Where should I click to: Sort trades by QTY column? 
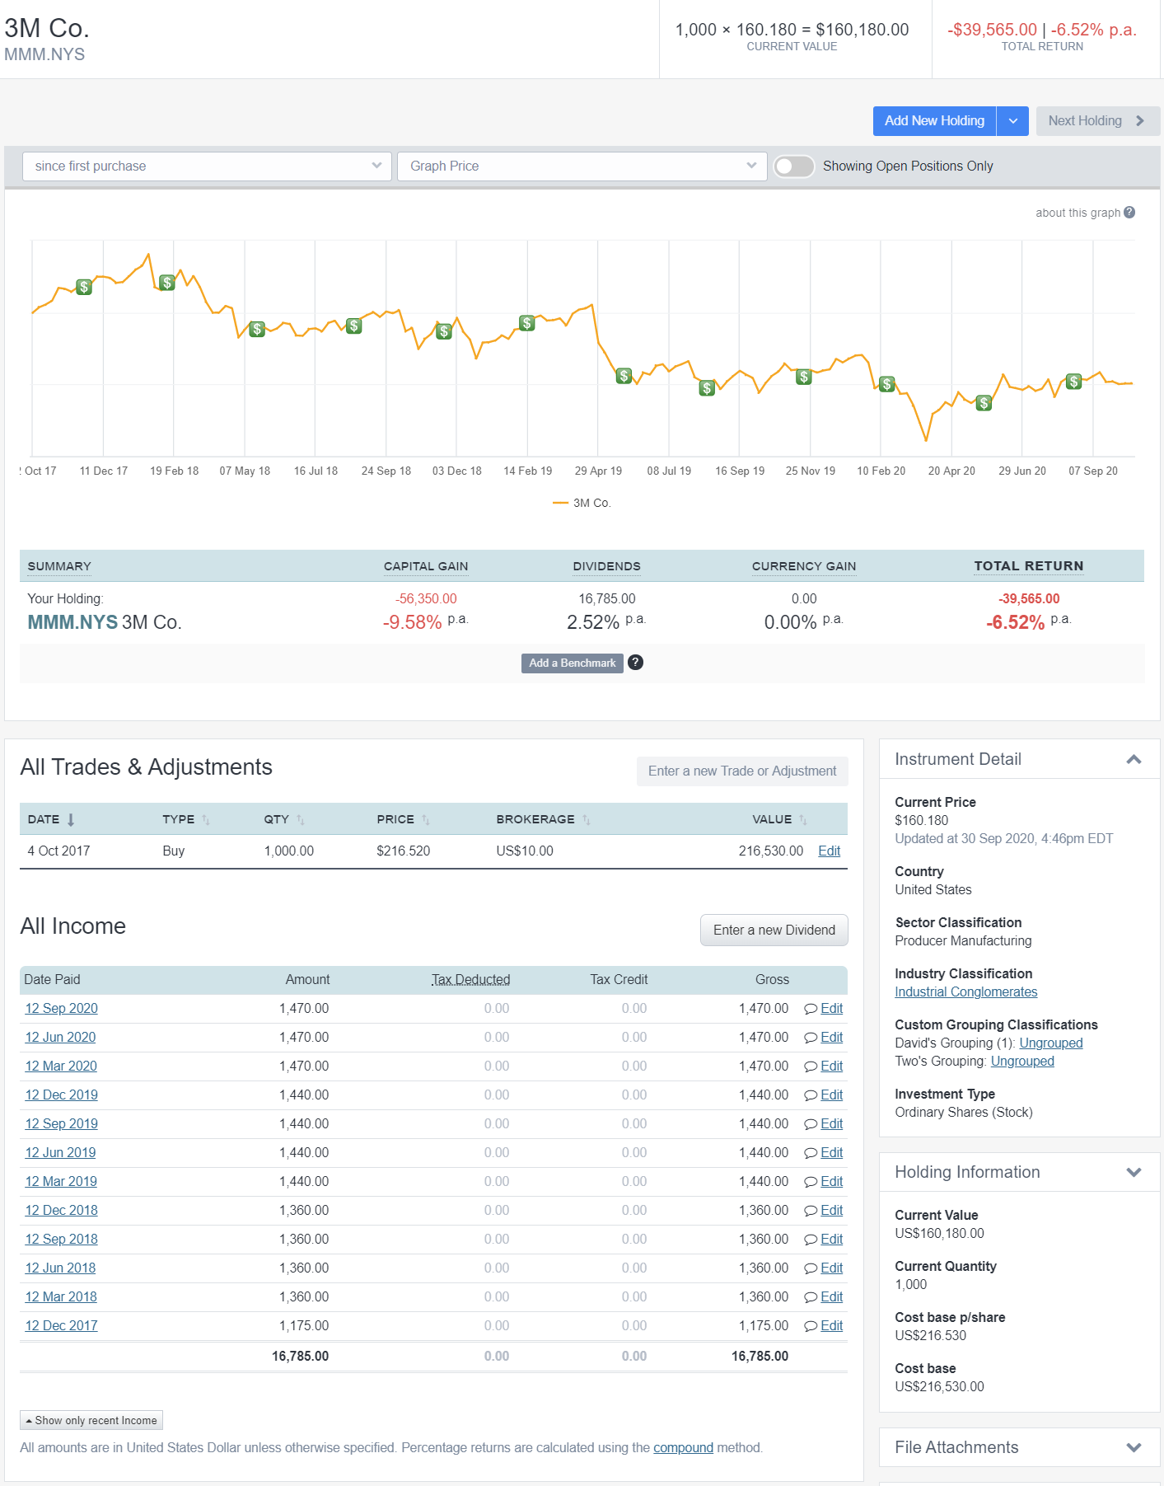click(x=301, y=819)
